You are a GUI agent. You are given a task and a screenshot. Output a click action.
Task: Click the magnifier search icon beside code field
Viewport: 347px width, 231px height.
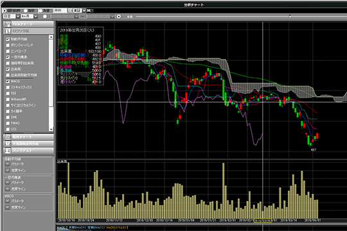click(69, 10)
